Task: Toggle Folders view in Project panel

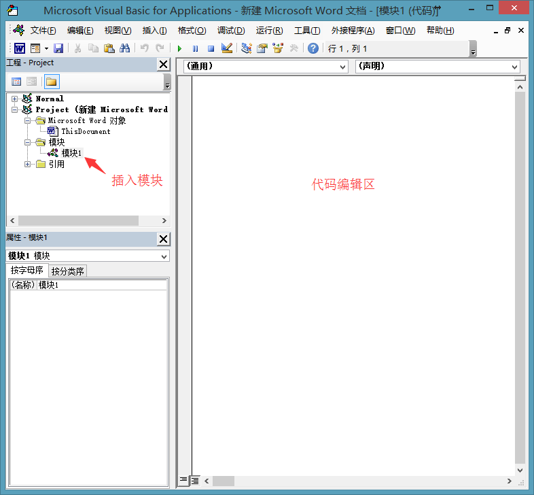Action: click(x=52, y=82)
